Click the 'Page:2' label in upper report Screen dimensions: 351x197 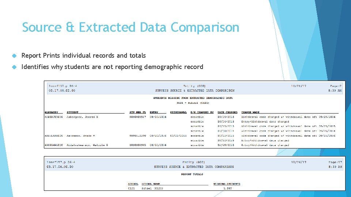tap(336, 86)
